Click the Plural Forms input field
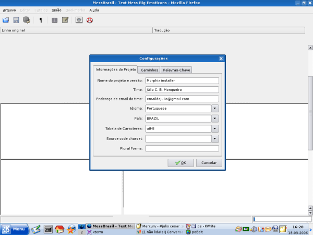The image size is (313, 235). 182,148
